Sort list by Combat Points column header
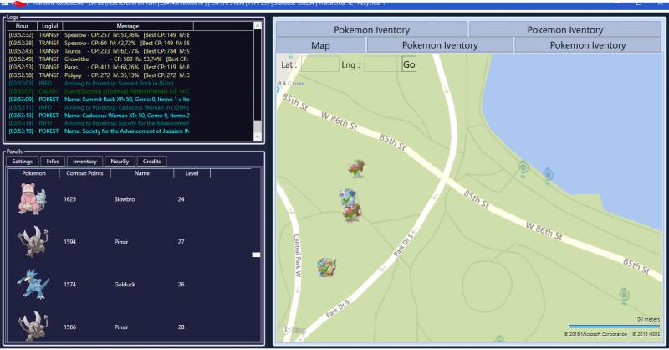This screenshot has height=350, width=669. click(x=83, y=172)
